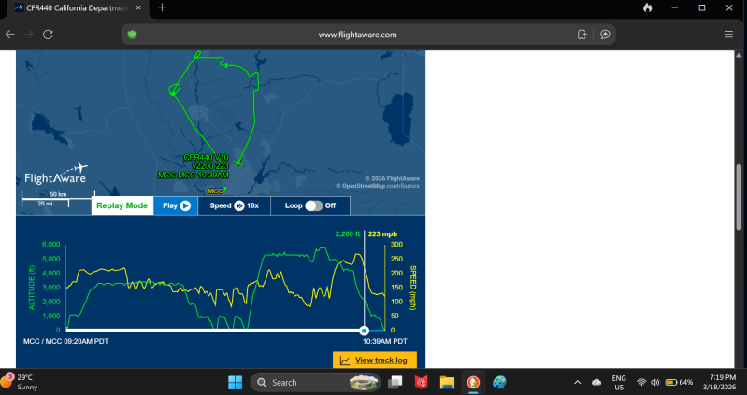The height and width of the screenshot is (395, 747).
Task: Open File Explorer from taskbar
Action: pos(447,382)
